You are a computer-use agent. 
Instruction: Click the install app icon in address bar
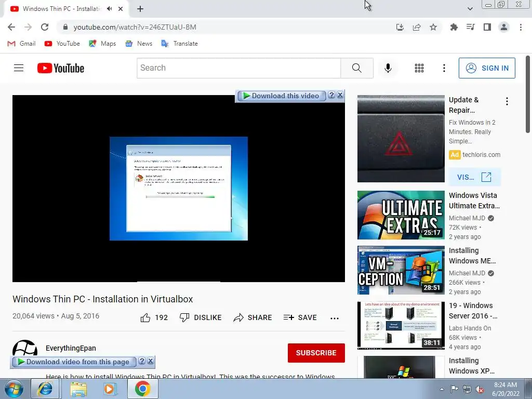(x=400, y=27)
